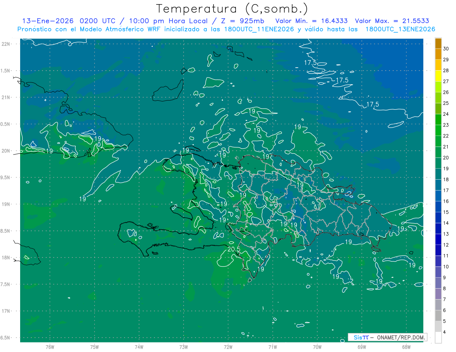
Task: Click the '19N' latitude axis label
Action: tap(6, 204)
